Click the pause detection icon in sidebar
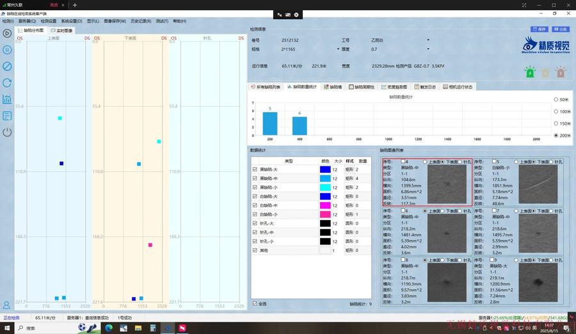Image resolution: width=576 pixels, height=334 pixels. pos(7,50)
